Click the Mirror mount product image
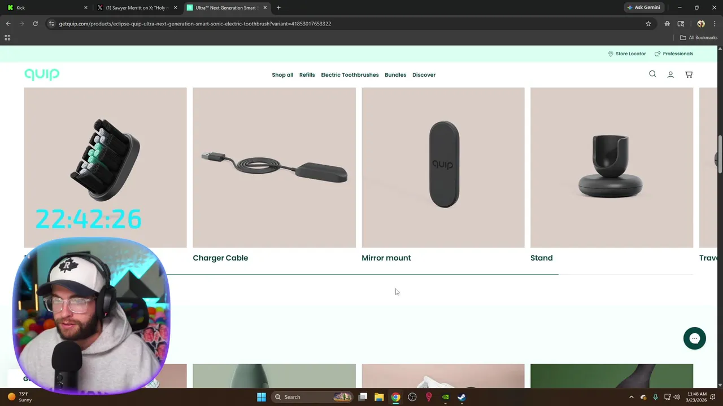 tap(443, 167)
